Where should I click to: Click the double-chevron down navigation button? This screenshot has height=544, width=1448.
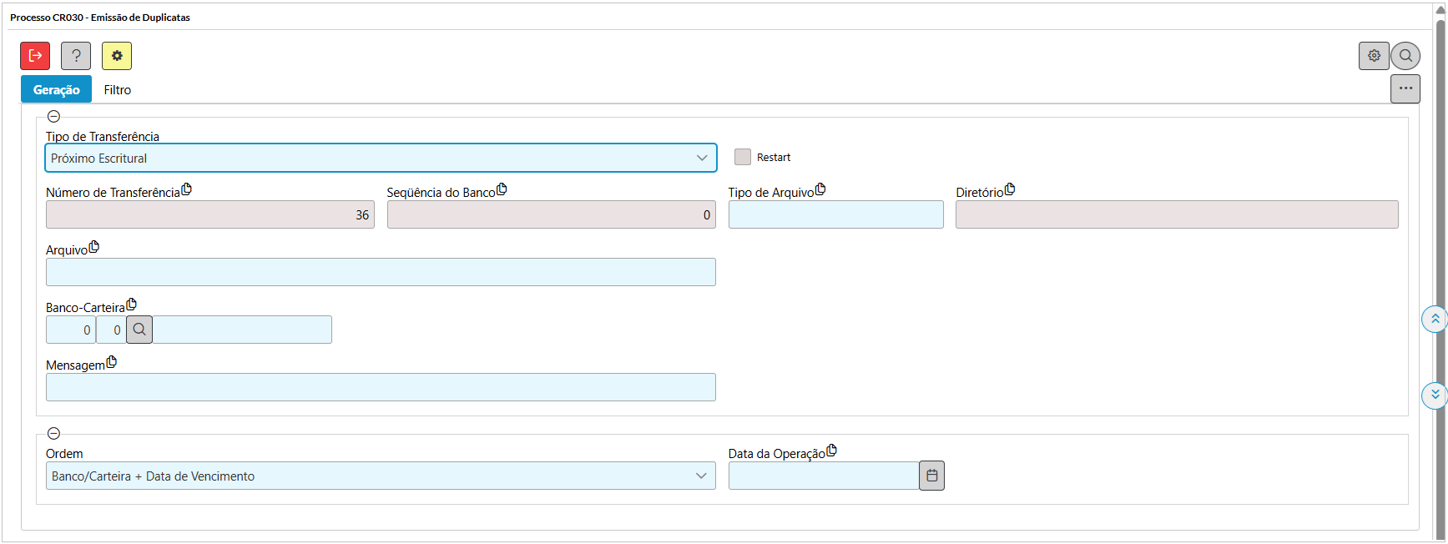click(x=1435, y=395)
